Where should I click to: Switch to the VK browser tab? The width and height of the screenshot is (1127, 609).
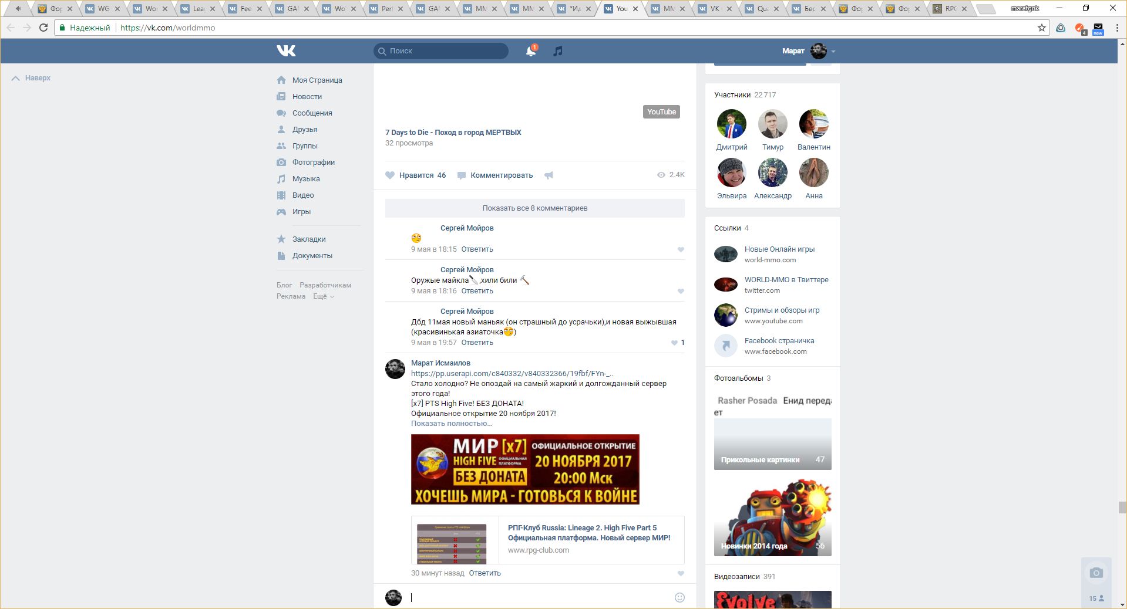click(715, 9)
